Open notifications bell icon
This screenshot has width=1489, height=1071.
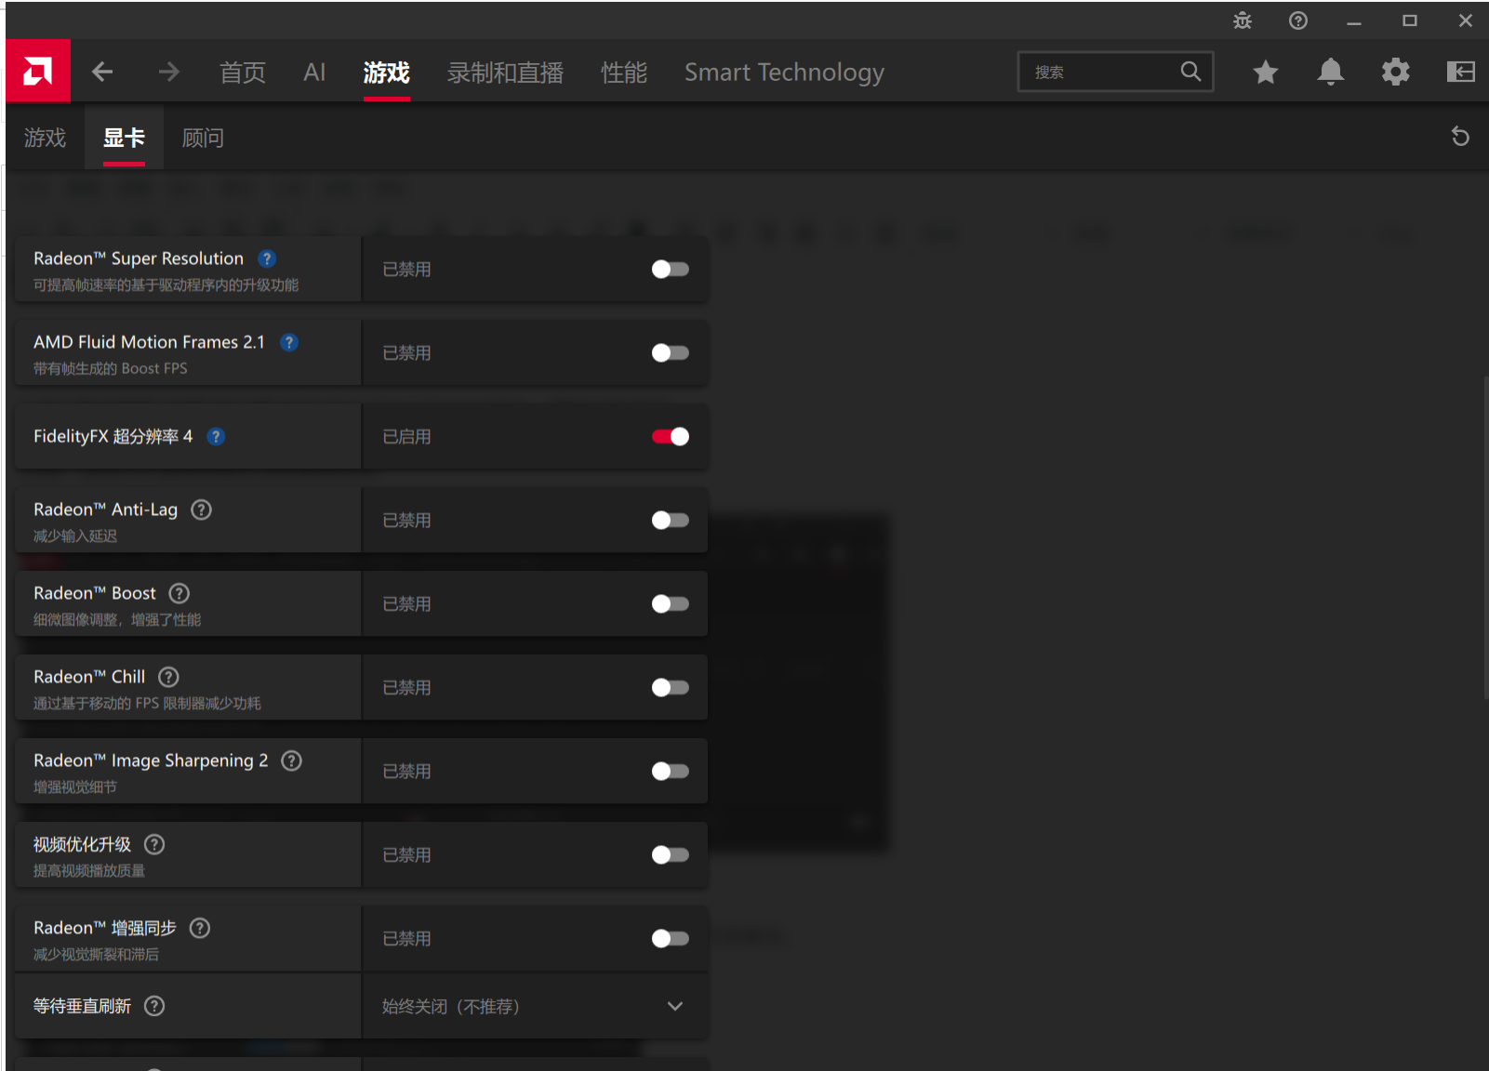[x=1330, y=72]
